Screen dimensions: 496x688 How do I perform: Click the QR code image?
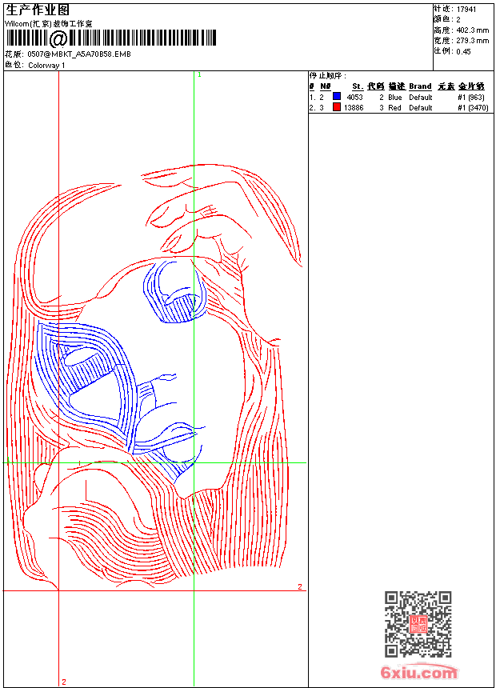click(418, 624)
